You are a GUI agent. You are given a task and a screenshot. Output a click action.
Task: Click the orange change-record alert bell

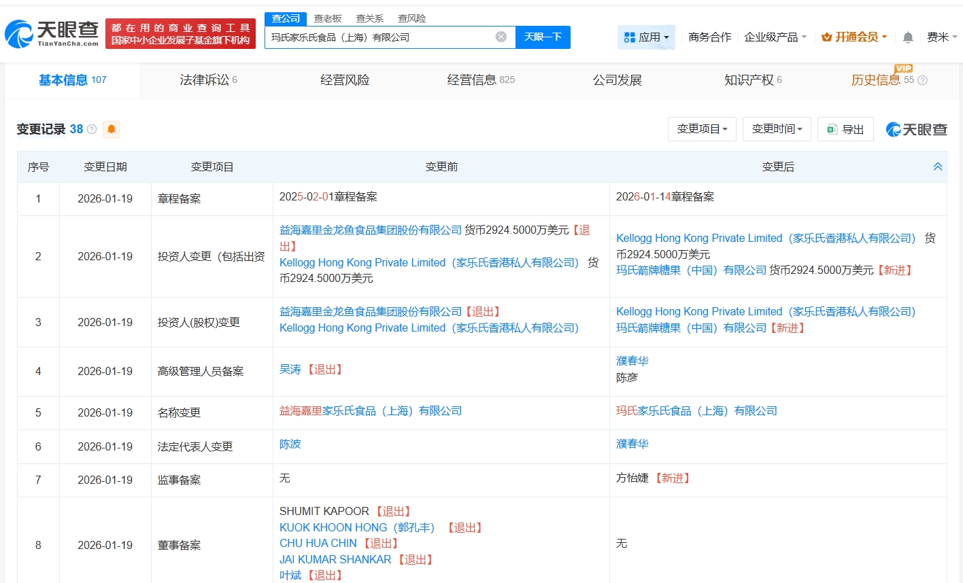click(x=111, y=129)
